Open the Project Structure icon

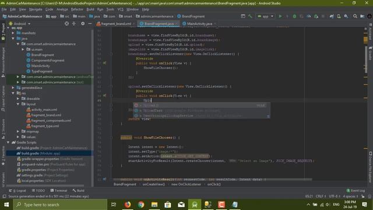(x=362, y=16)
